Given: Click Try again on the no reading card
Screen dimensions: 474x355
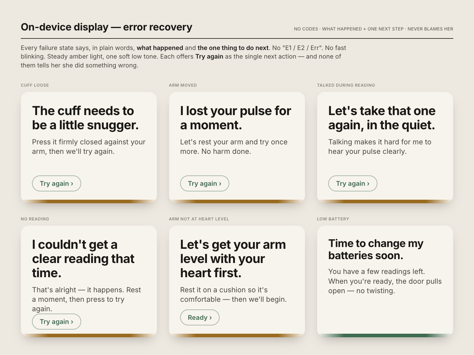Looking at the screenshot, I should (x=57, y=322).
